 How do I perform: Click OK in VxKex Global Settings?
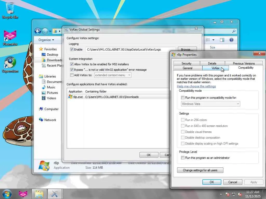click(x=149, y=155)
